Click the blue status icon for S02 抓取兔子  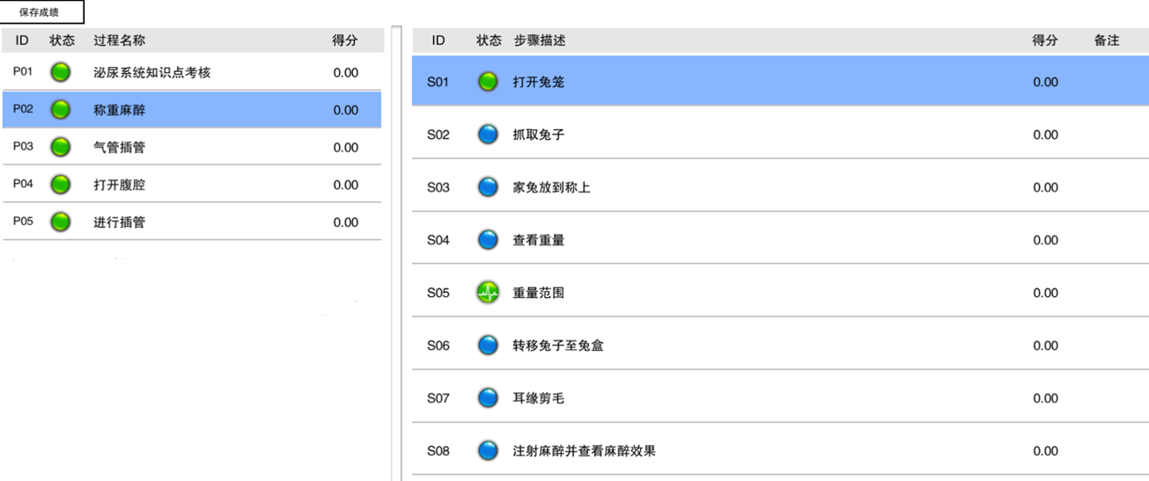point(488,135)
